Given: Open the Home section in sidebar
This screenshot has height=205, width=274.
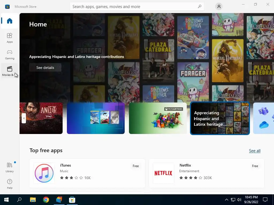Looking at the screenshot, I should click(10, 21).
